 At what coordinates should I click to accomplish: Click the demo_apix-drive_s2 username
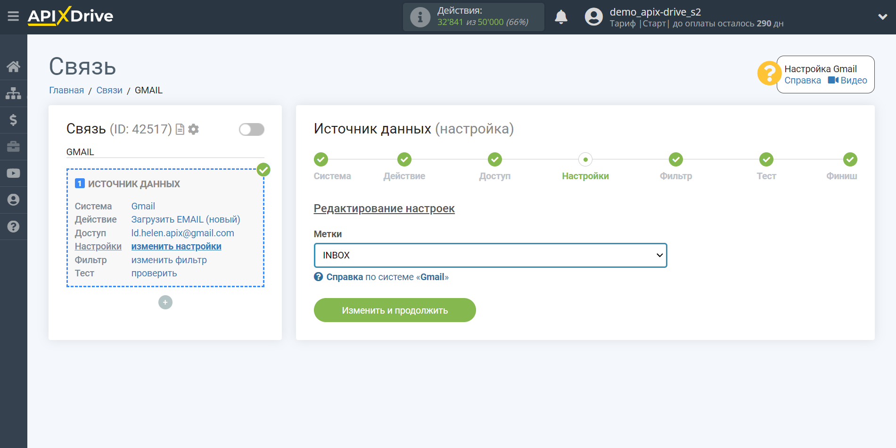pyautogui.click(x=655, y=12)
